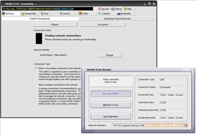Switch to the Transfers tab
The width and height of the screenshot is (197, 136).
106,14
